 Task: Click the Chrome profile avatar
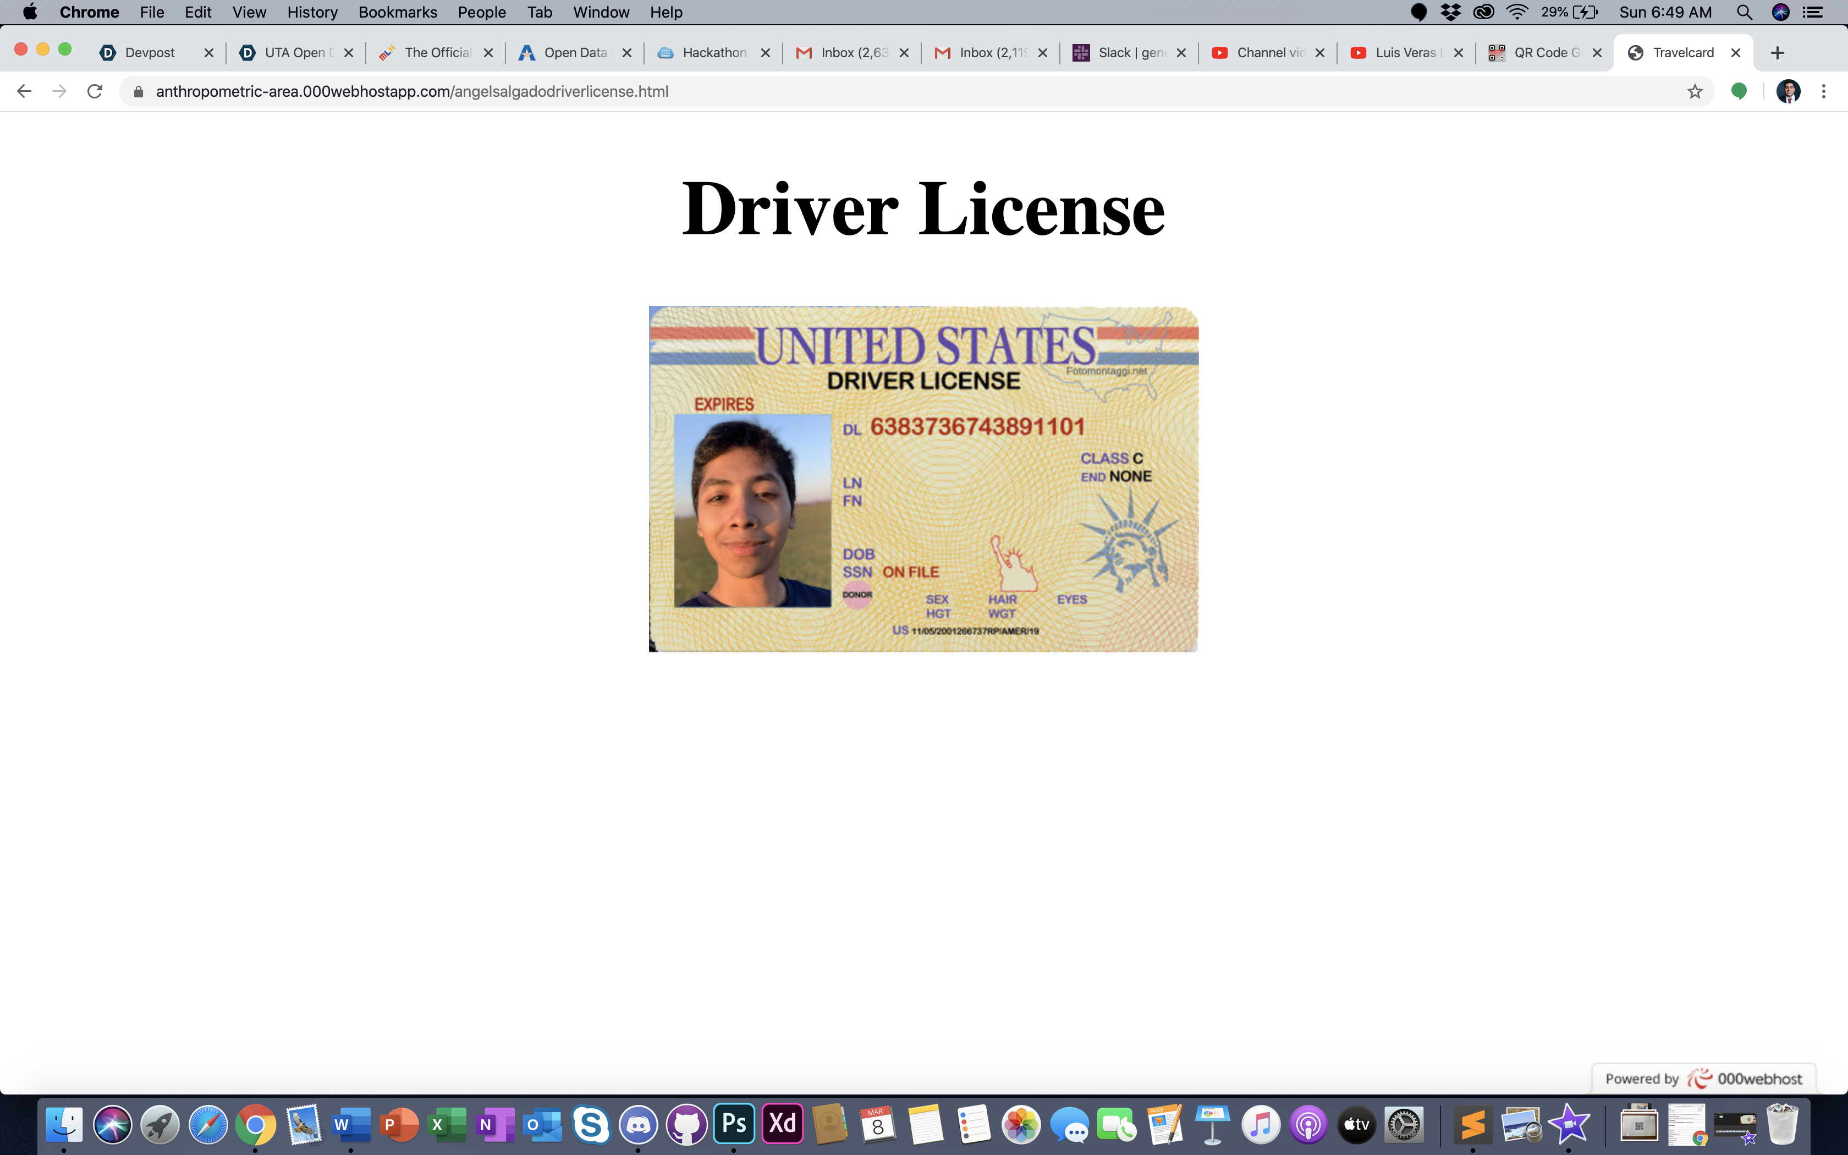(1788, 92)
